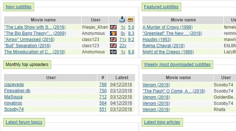This screenshot has width=236, height=131.
Task: Click the UK flag on the Bull Separation row
Action: coord(113,46)
